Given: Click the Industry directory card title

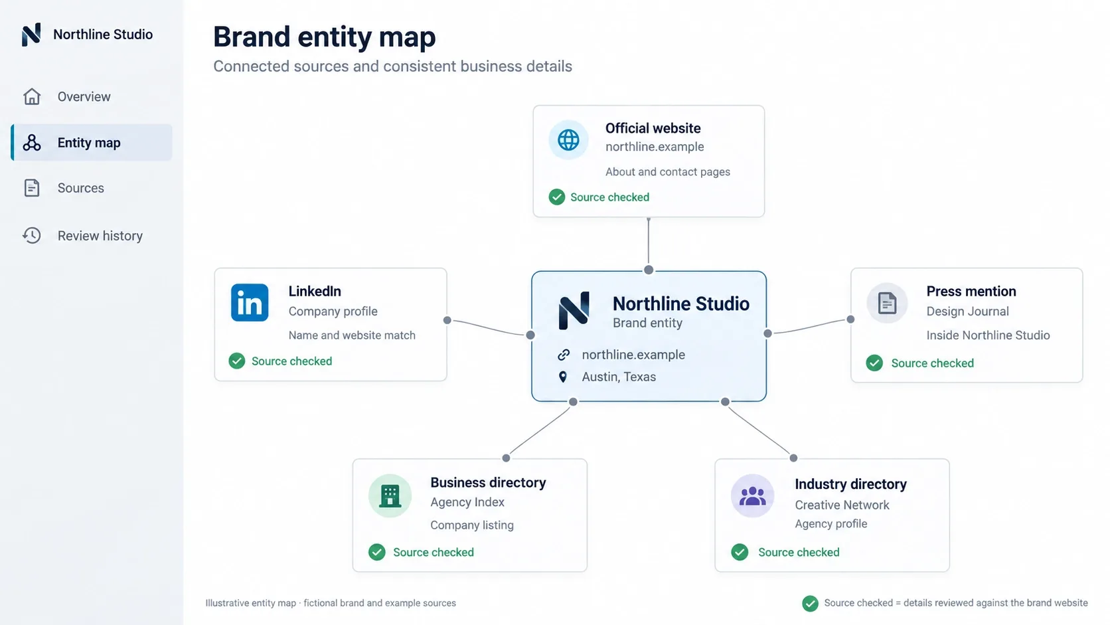Looking at the screenshot, I should click(x=850, y=484).
